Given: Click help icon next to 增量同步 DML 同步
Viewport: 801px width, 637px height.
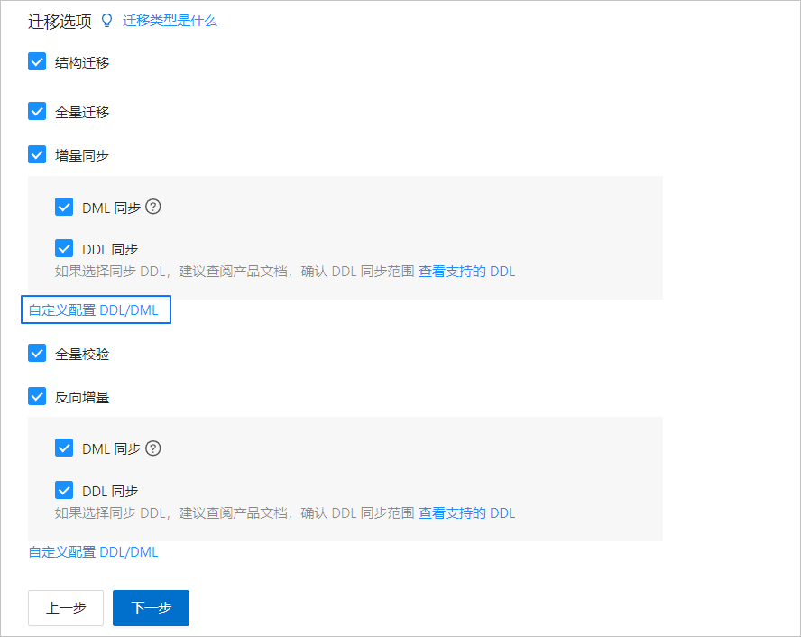Looking at the screenshot, I should pyautogui.click(x=153, y=207).
